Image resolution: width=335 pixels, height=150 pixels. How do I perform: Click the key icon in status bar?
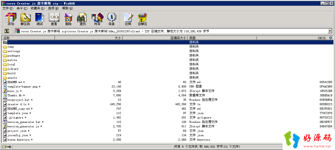9,147
